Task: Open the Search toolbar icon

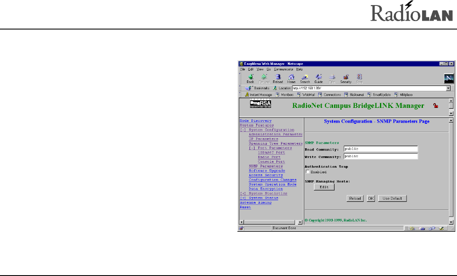Action: point(305,78)
